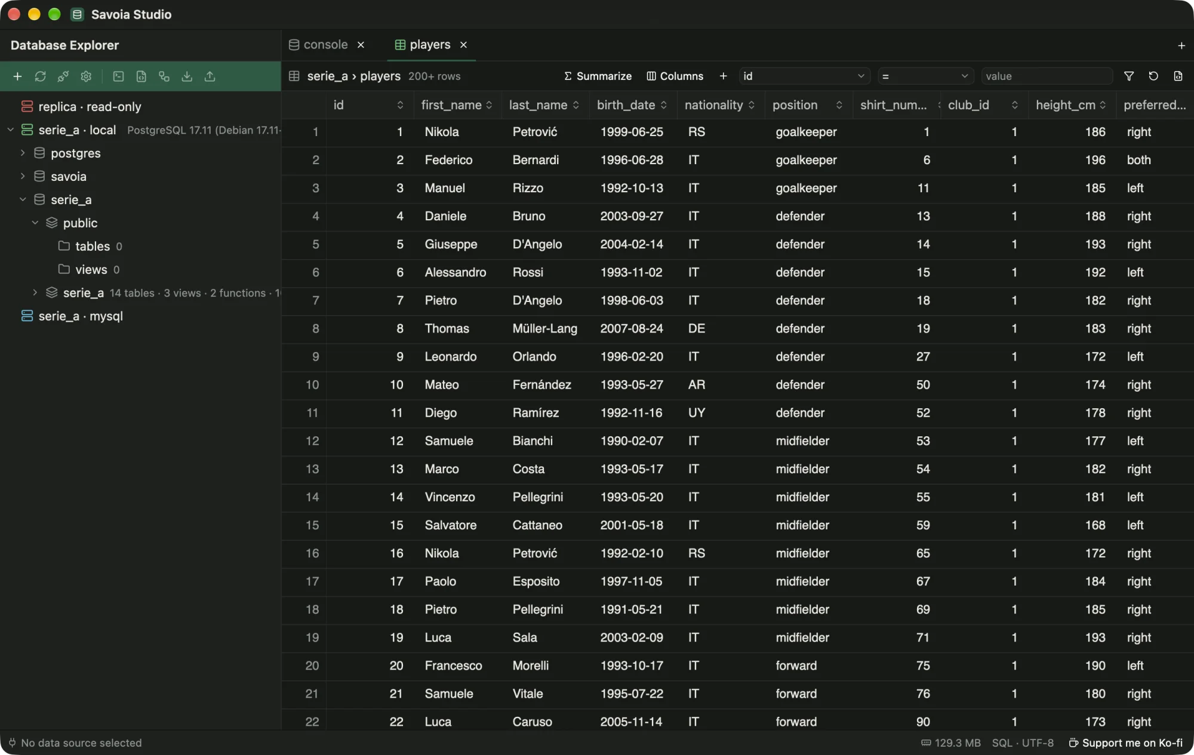Expand the savoia database node

pyautogui.click(x=23, y=177)
